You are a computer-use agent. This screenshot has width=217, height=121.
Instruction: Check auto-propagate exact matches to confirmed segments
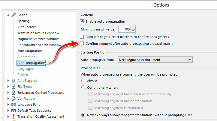pyautogui.click(x=82, y=37)
